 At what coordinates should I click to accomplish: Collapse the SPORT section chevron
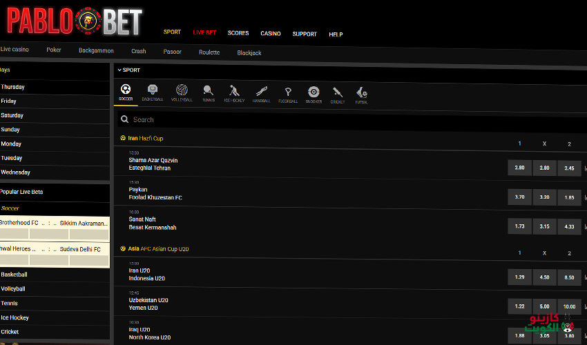119,70
